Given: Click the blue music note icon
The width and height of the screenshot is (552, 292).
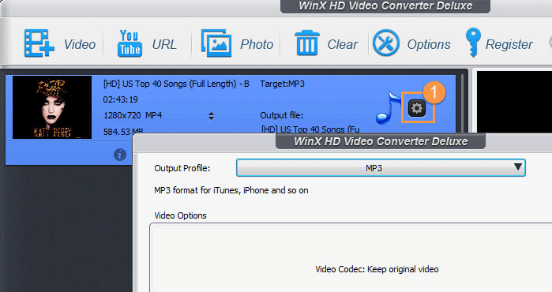Looking at the screenshot, I should point(388,107).
